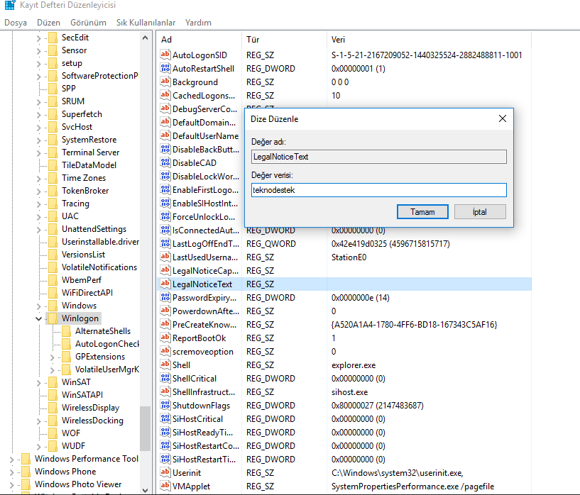
Task: Open the Sık Kullanılanlar menu
Action: pos(146,23)
